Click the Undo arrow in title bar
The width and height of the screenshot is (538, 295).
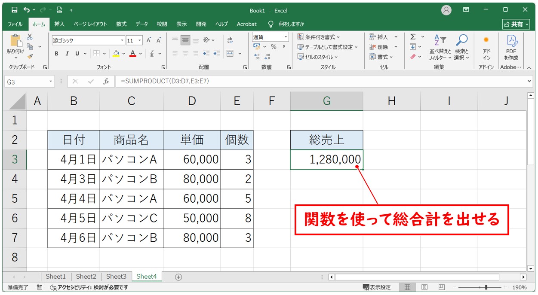click(27, 10)
